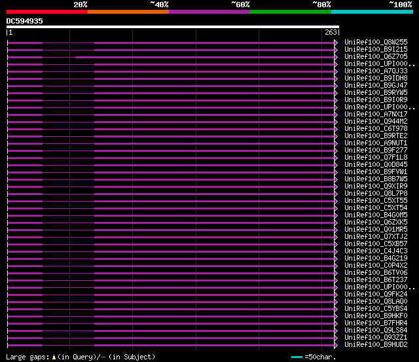Select the UniRef100_C6T978 label
Screen dimensions: 419x362
(x=376, y=129)
